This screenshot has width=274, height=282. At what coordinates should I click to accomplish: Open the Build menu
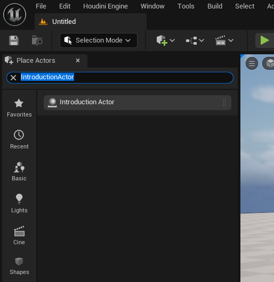pos(215,6)
